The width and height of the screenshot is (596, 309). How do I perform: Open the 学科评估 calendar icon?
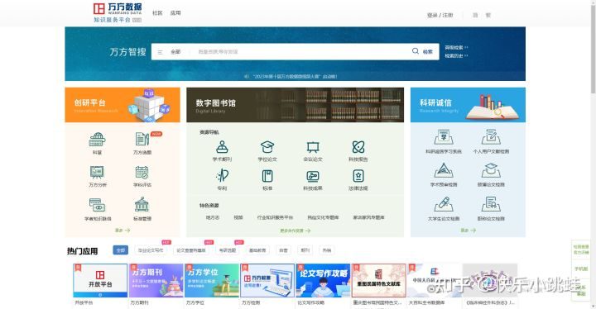pos(142,172)
